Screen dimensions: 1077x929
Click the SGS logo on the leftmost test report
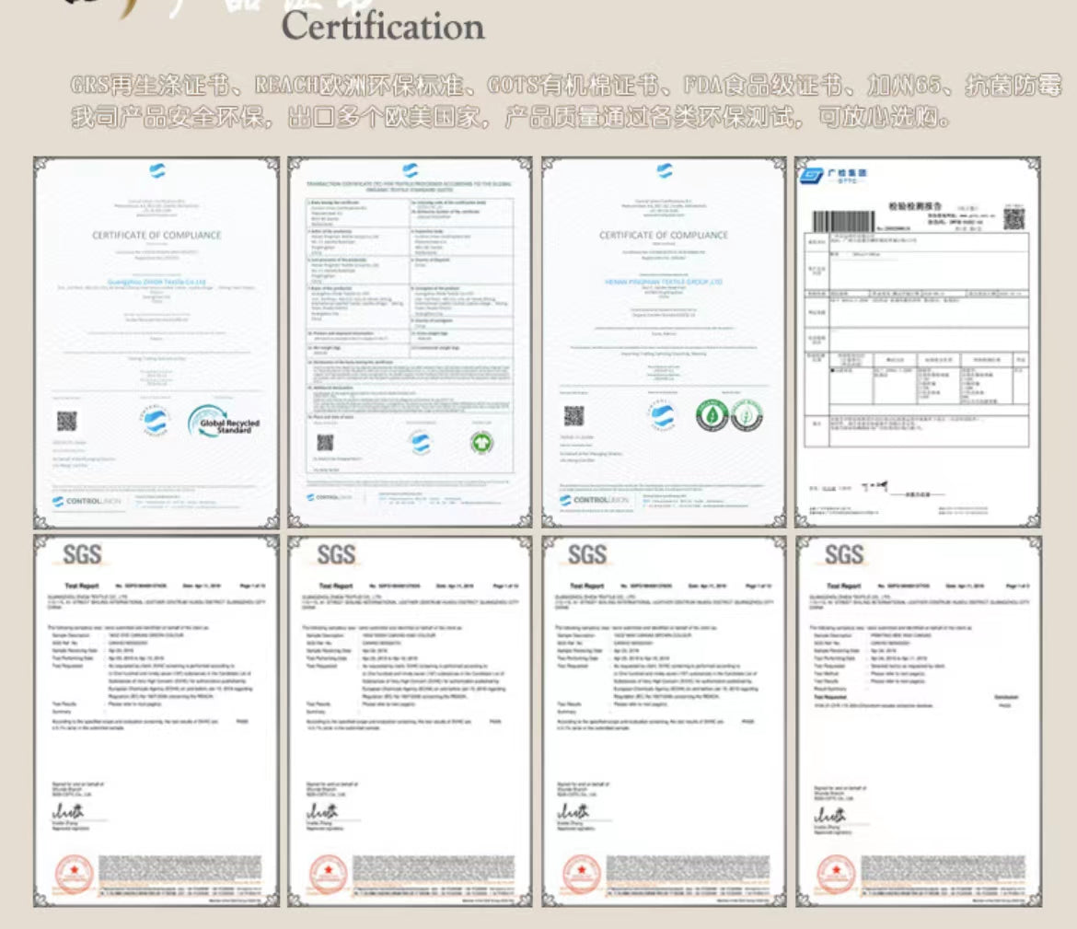tap(81, 554)
